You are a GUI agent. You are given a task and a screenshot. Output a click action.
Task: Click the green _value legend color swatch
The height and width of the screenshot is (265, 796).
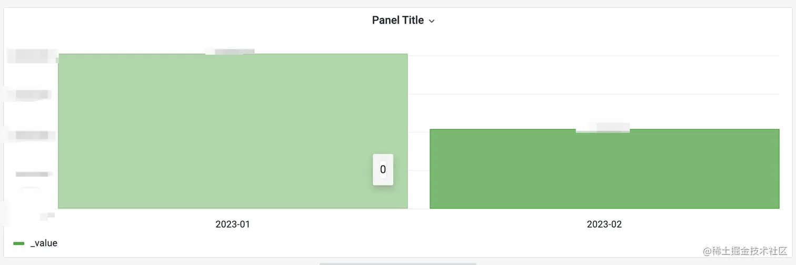pyautogui.click(x=19, y=243)
